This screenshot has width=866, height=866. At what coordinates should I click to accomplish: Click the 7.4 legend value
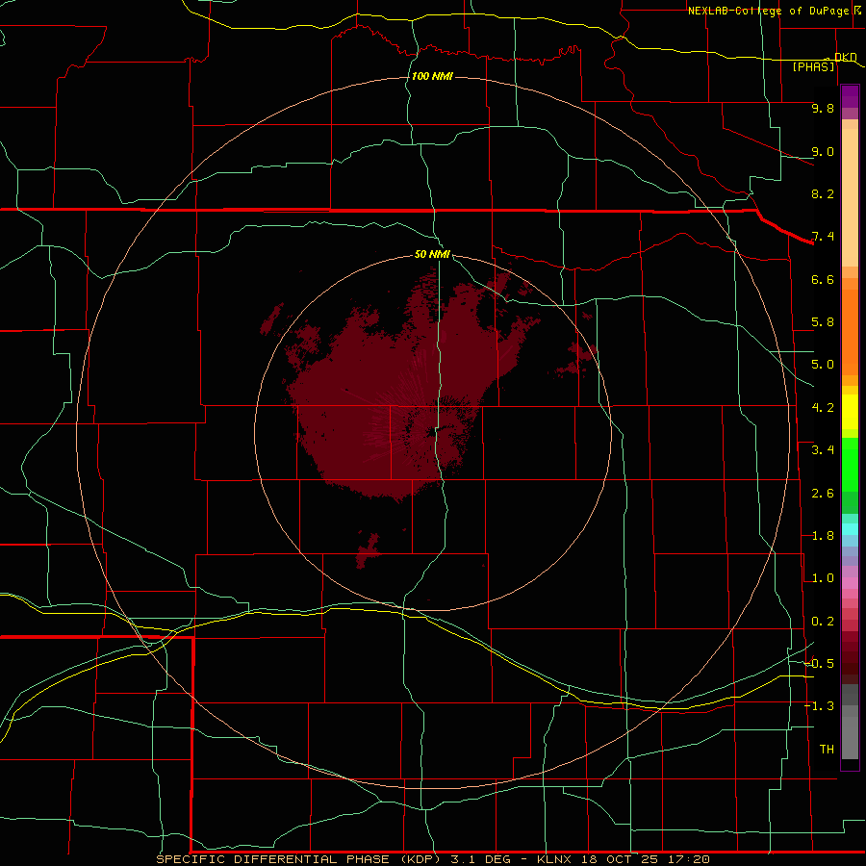(823, 237)
